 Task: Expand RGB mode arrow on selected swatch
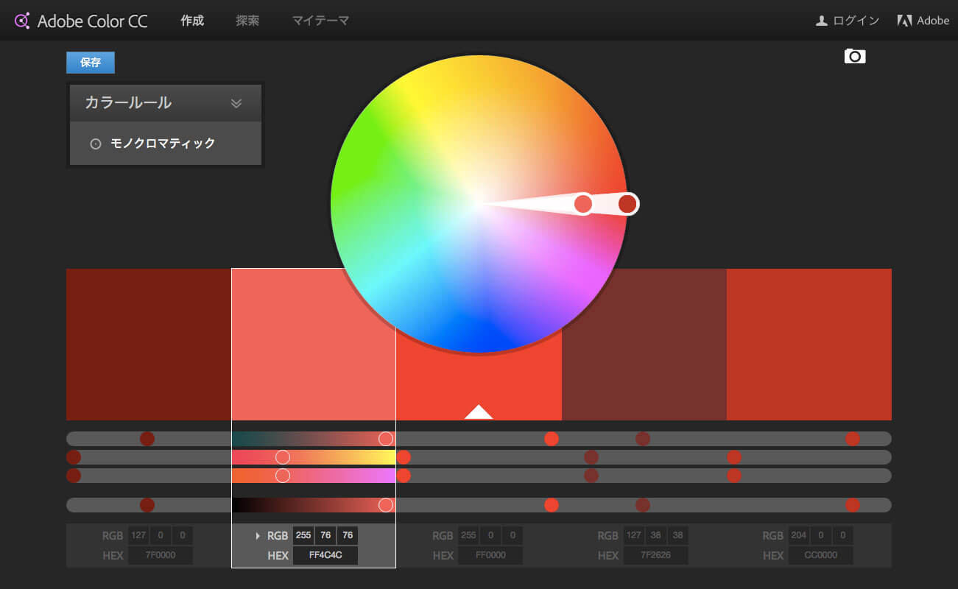point(258,536)
